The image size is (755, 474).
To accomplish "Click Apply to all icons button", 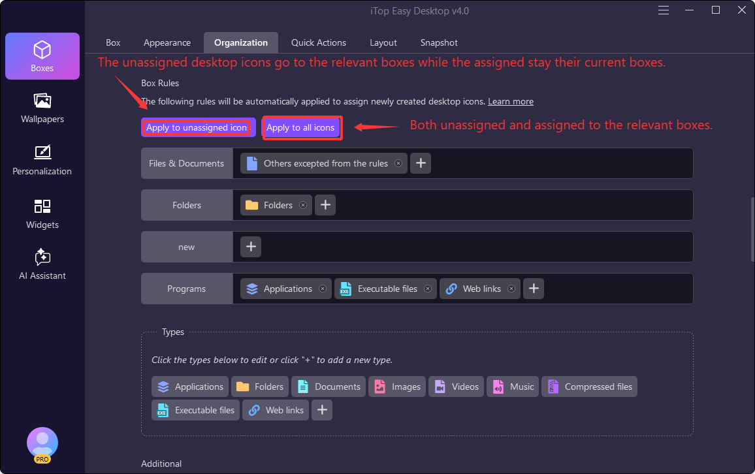I will point(302,127).
